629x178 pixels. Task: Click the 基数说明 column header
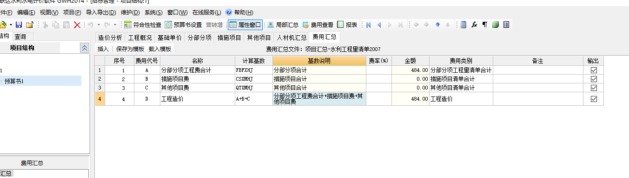coord(319,61)
